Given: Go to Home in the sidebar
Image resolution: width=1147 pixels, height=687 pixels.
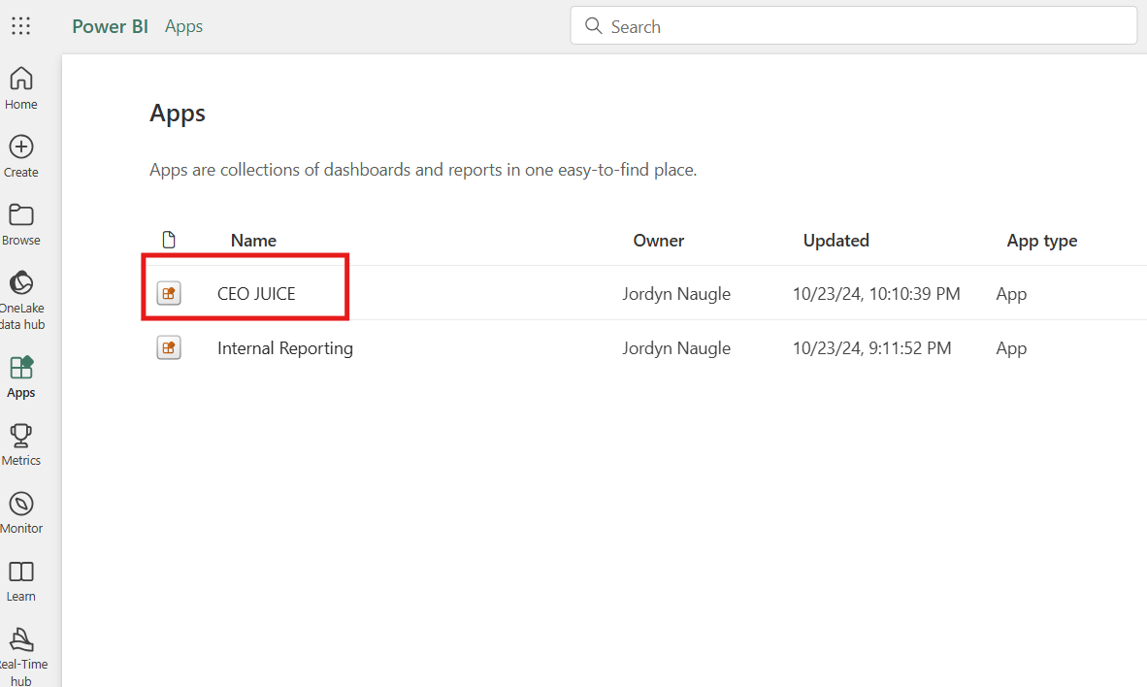Looking at the screenshot, I should (21, 88).
